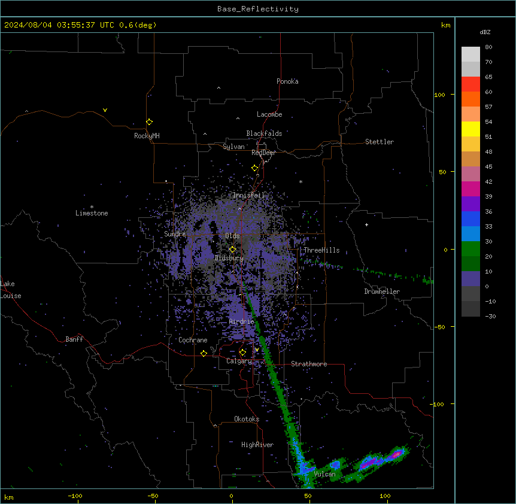This screenshot has width=516, height=504.
Task: Click the RockyMH label
Action: pyautogui.click(x=147, y=136)
